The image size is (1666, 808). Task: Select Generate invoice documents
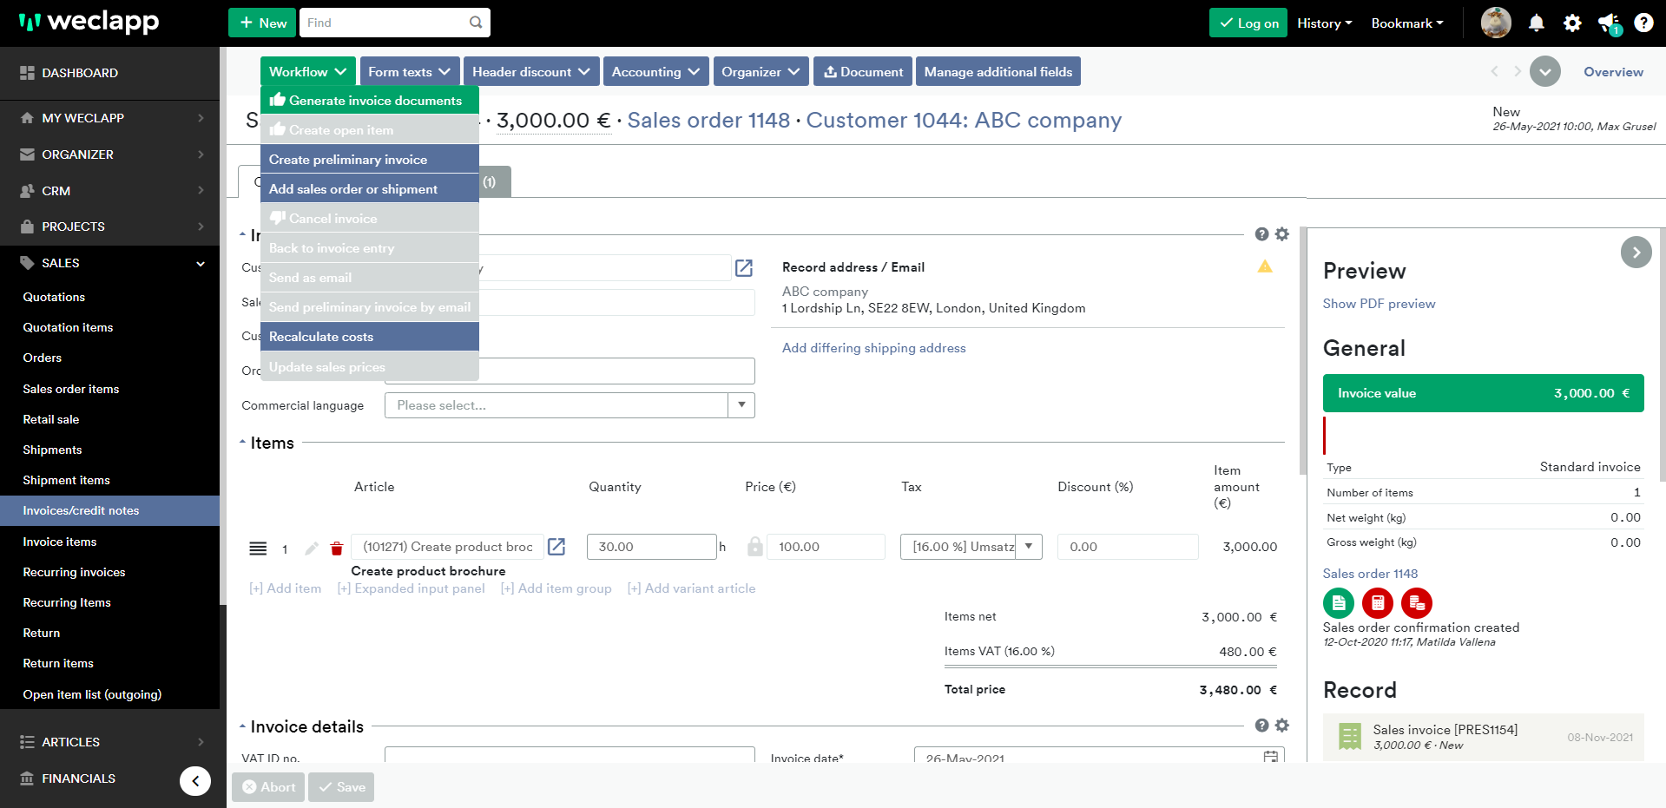click(x=370, y=101)
